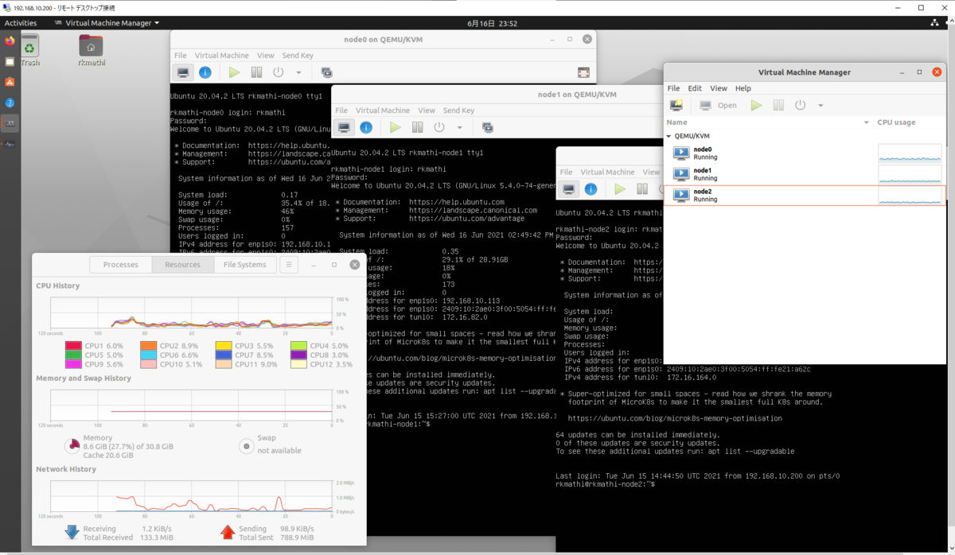Open Virtual Machine menu in node2 window

coord(607,172)
